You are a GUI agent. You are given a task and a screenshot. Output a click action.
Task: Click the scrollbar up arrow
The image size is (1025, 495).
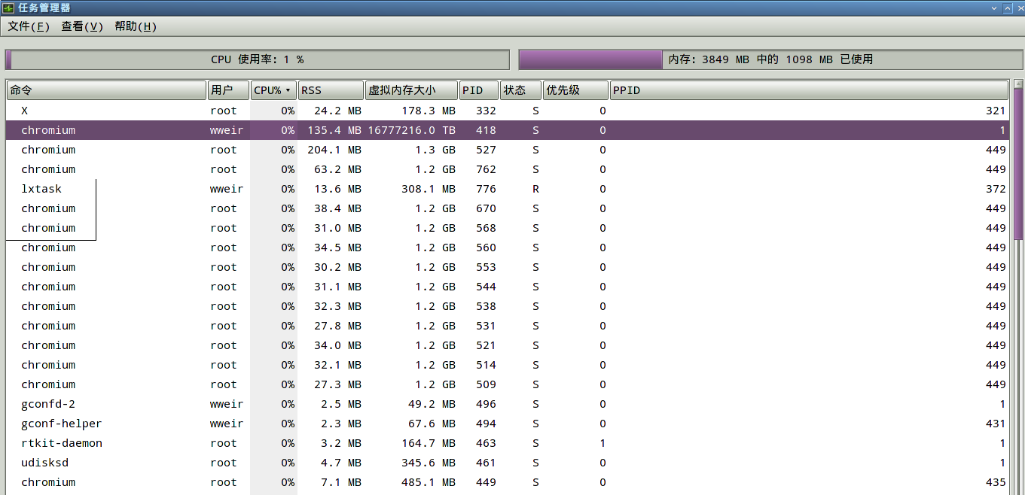[1018, 84]
